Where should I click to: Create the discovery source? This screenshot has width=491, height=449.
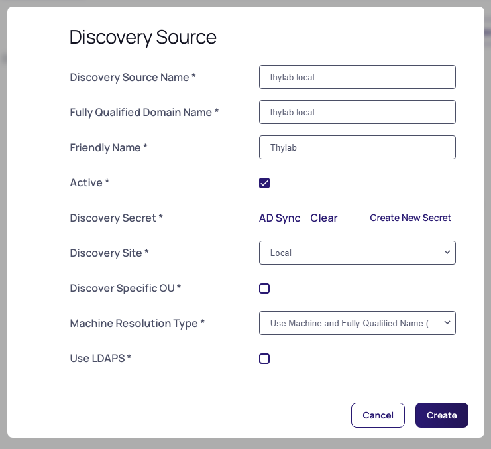pyautogui.click(x=442, y=415)
